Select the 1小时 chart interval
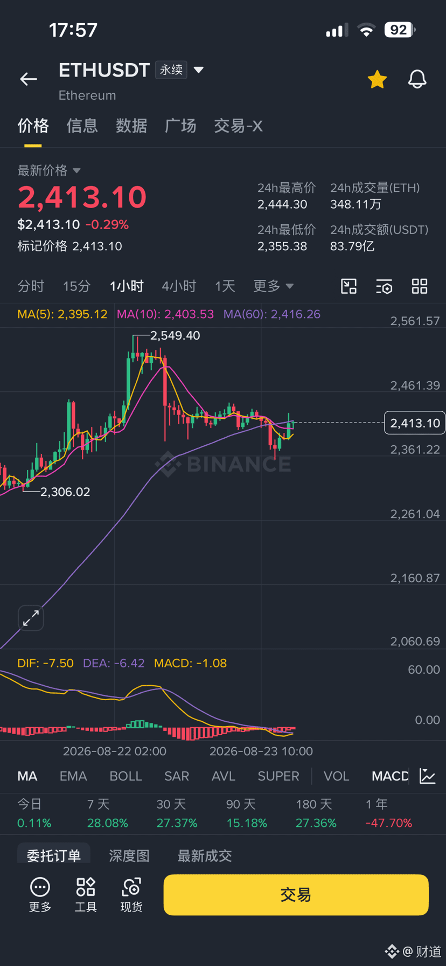The height and width of the screenshot is (966, 446). [x=127, y=286]
